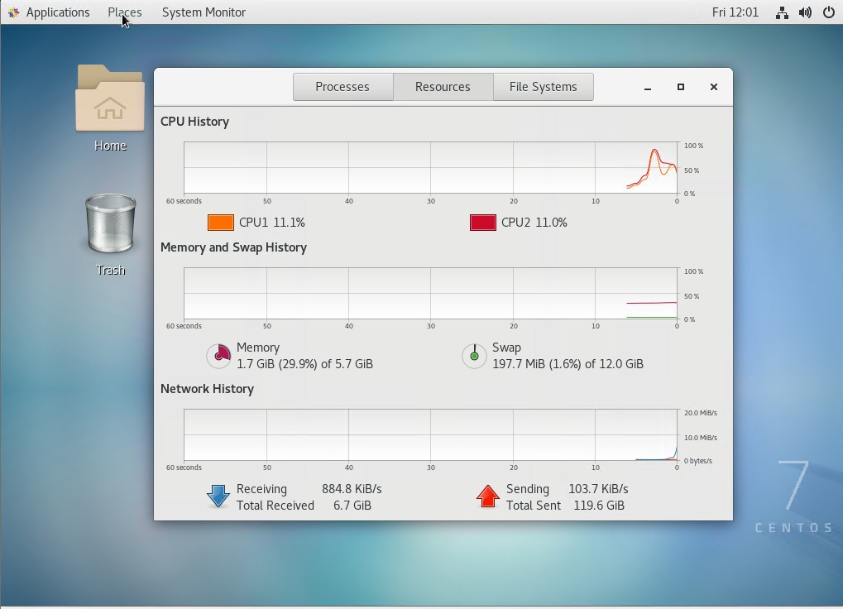The image size is (843, 609).
Task: Click the orange CPU1 color swatch
Action: [x=221, y=223]
